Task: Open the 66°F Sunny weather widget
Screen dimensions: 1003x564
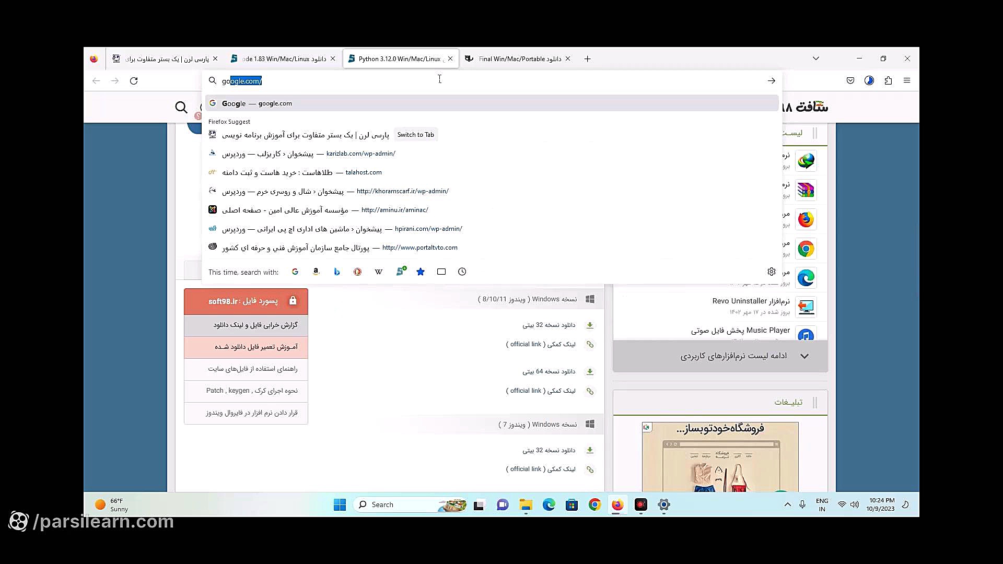Action: click(111, 504)
